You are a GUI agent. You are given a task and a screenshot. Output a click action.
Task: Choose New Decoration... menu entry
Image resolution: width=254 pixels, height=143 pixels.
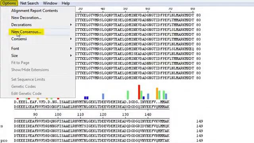click(26, 17)
